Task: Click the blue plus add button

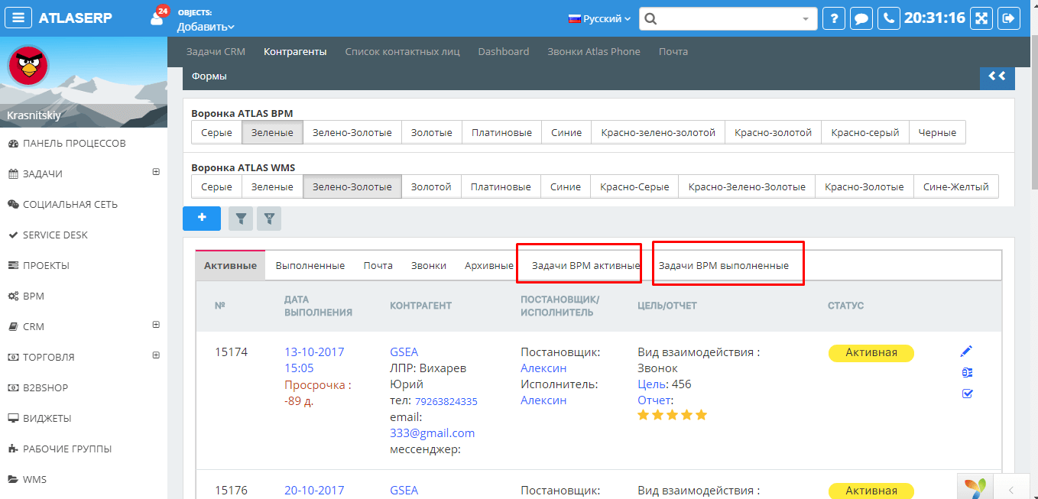Action: (x=202, y=218)
